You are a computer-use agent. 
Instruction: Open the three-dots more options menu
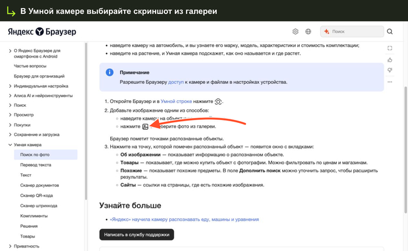[x=389, y=82]
